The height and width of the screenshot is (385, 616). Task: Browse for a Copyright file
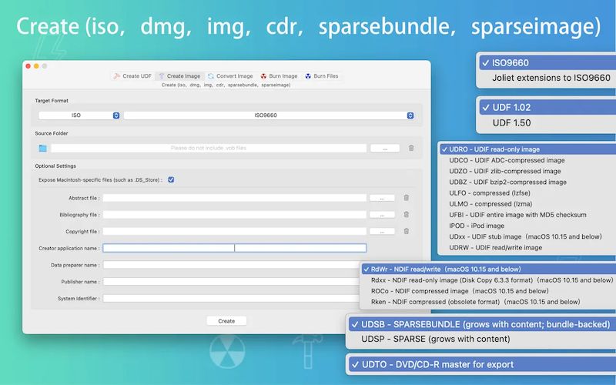[x=382, y=232]
